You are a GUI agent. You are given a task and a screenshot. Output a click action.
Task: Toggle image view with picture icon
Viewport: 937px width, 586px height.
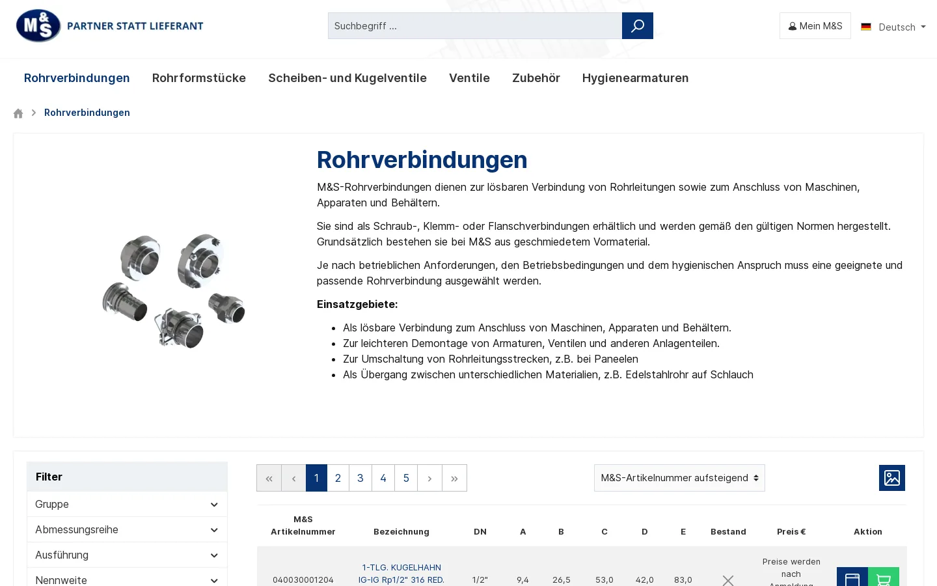pyautogui.click(x=892, y=478)
